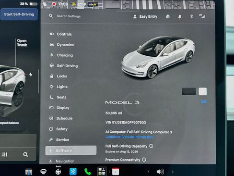234x176 pixels.
Task: Turn on the windshield defrost icon
Action: pos(43,172)
